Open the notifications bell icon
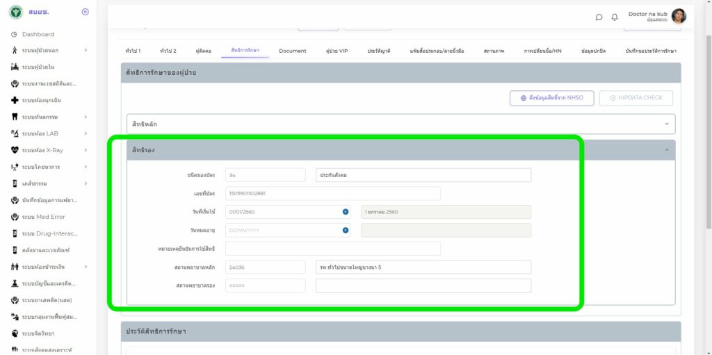Viewport: 712px width, 355px height. pos(615,17)
